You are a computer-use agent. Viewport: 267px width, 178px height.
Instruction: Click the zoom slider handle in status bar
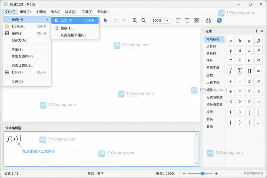[x=202, y=173]
